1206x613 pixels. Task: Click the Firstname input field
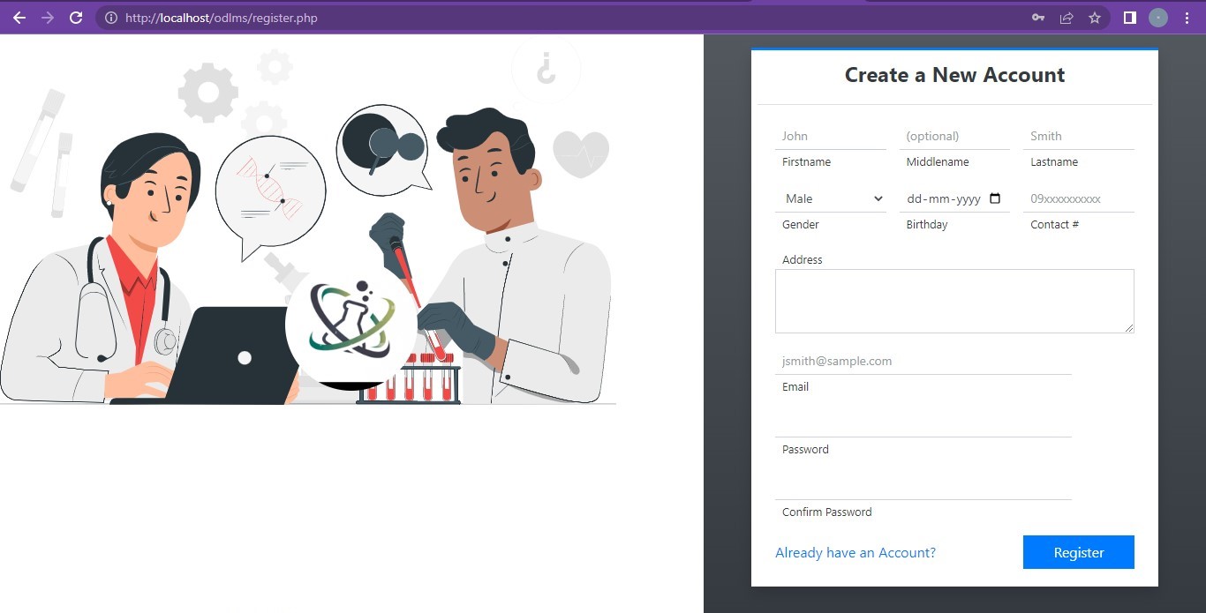click(x=831, y=136)
